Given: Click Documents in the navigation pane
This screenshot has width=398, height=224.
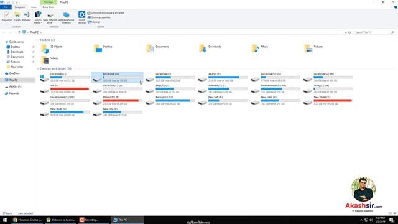Looking at the screenshot, I should (x=17, y=57).
